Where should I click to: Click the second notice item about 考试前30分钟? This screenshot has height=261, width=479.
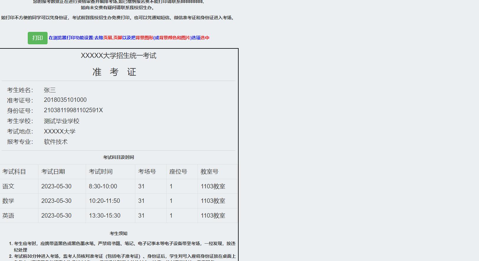click(x=124, y=257)
